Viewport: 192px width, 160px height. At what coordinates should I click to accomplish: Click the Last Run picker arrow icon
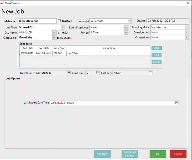tap(150, 73)
